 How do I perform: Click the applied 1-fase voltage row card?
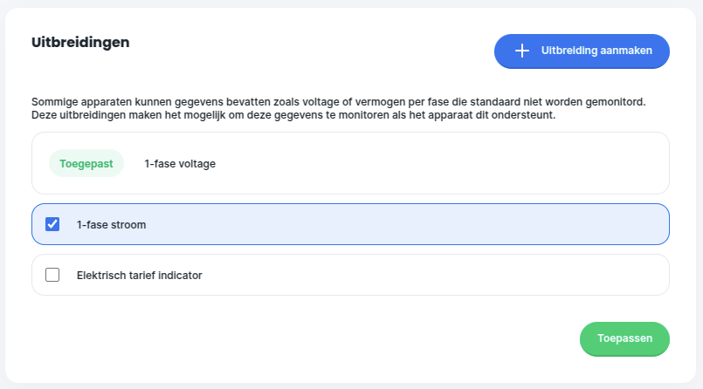click(x=350, y=163)
